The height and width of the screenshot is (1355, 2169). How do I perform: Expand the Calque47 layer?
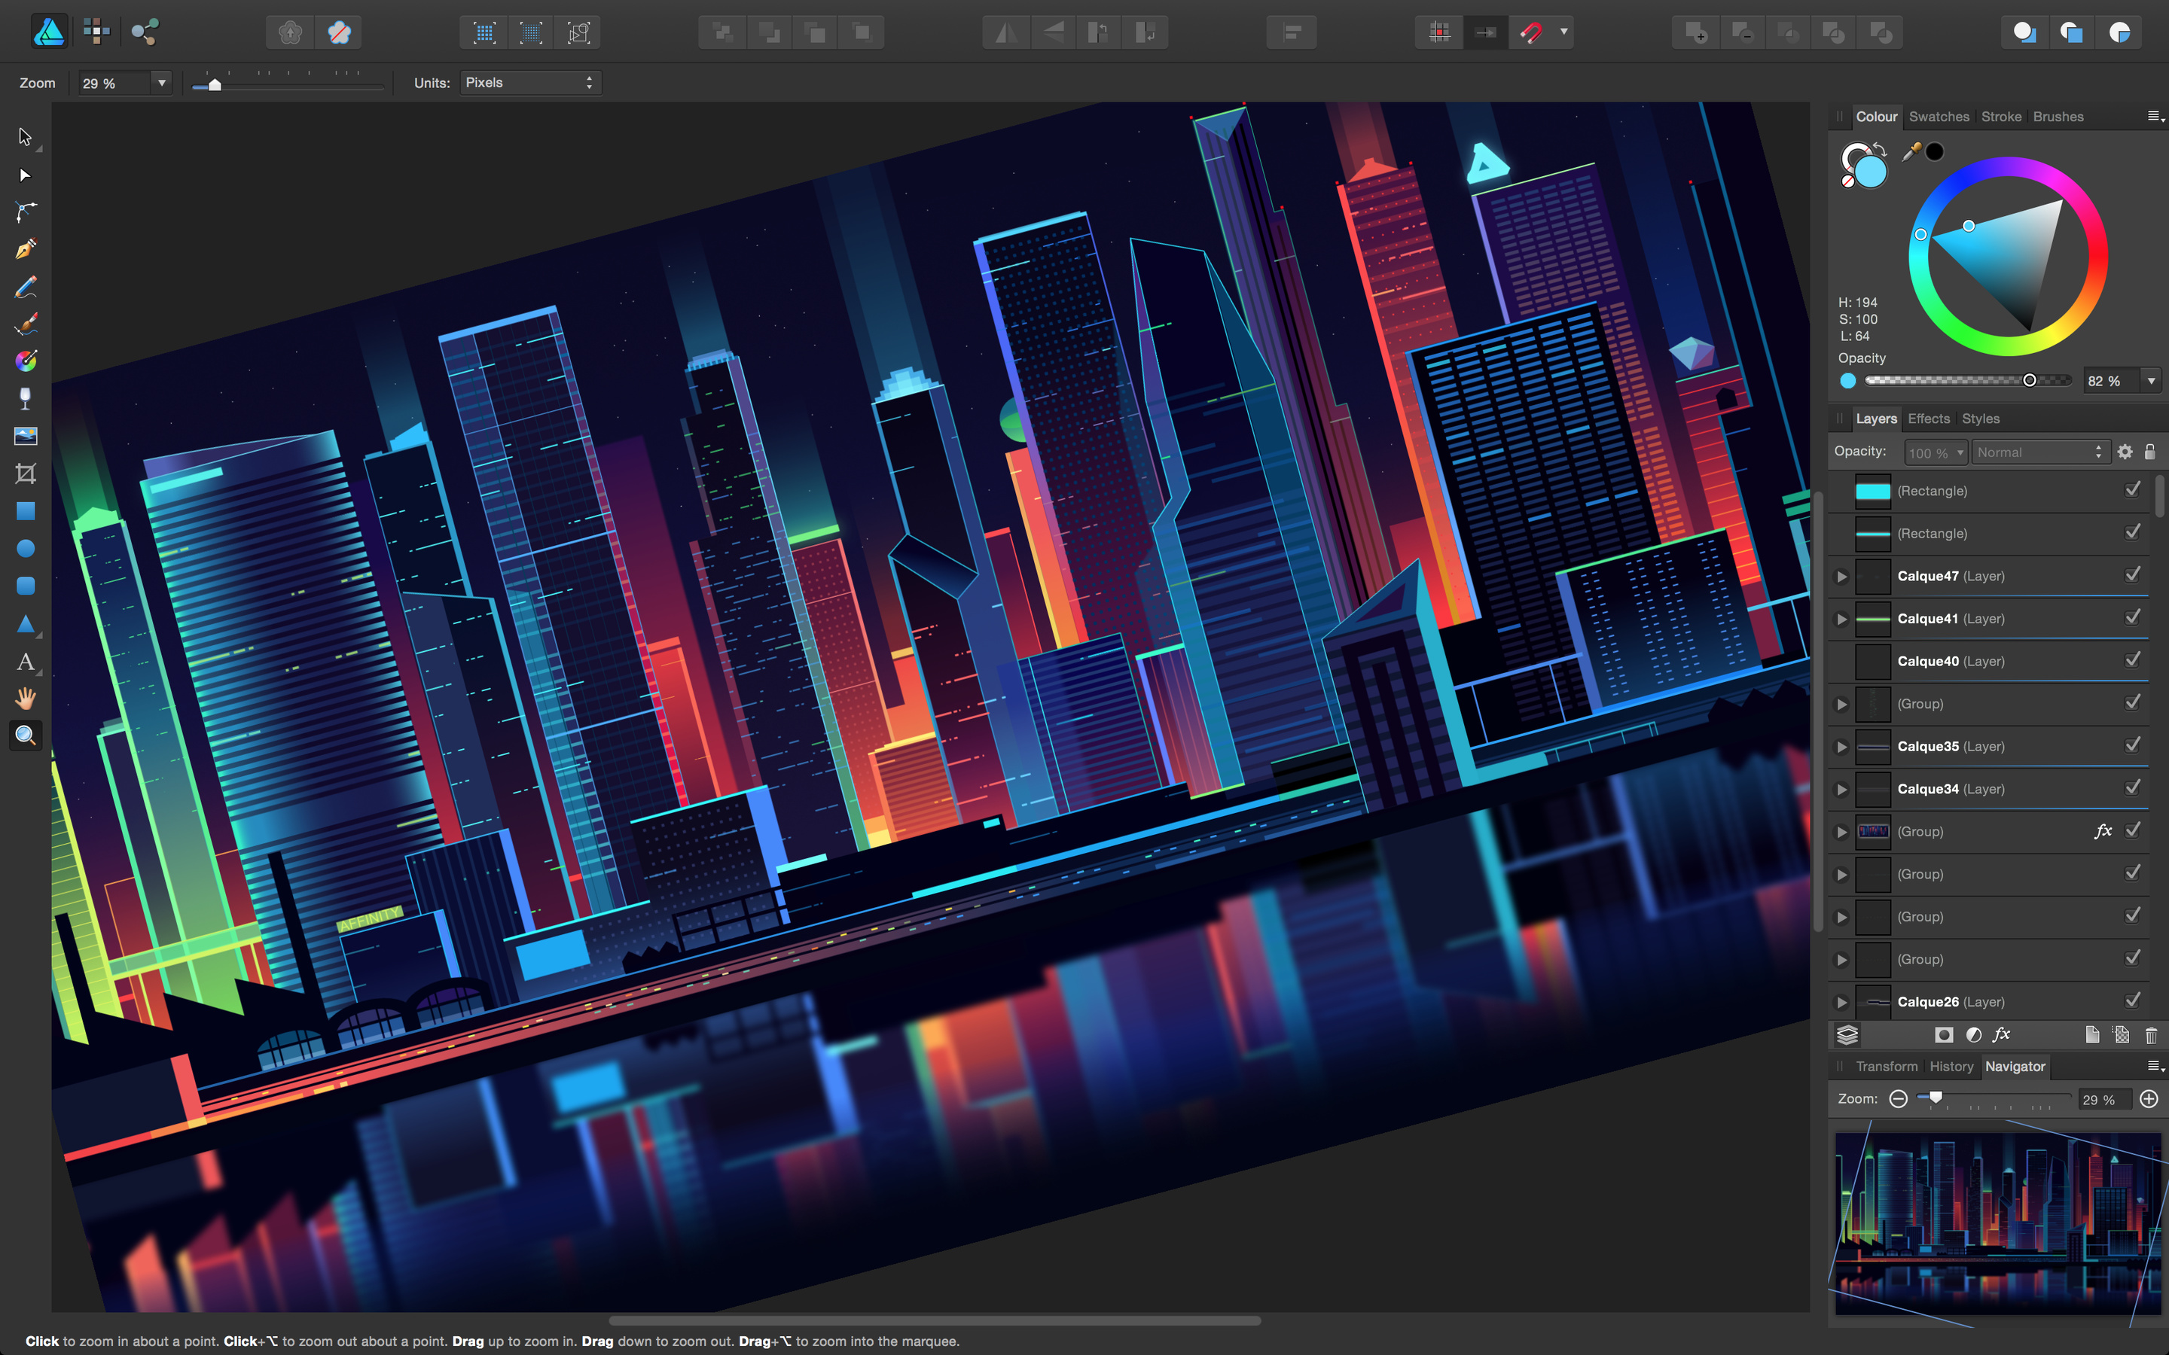tap(1842, 576)
